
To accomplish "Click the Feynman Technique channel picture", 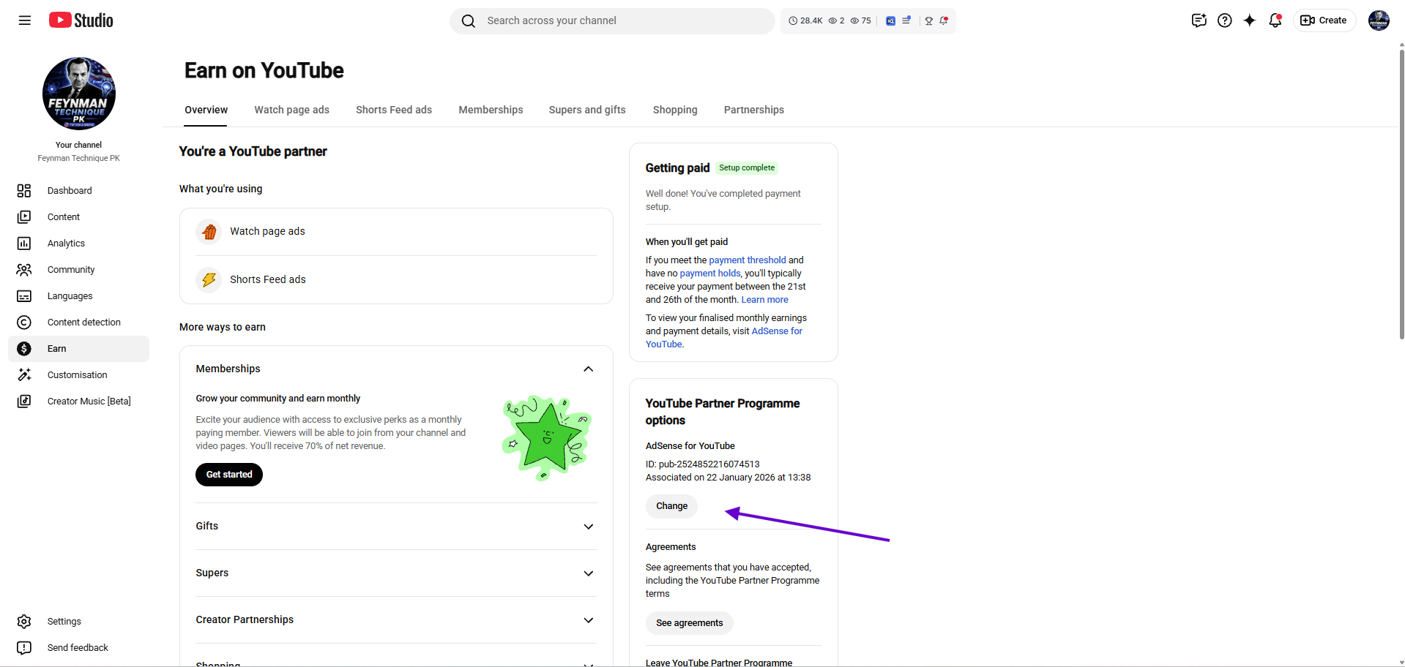I will coord(79,94).
